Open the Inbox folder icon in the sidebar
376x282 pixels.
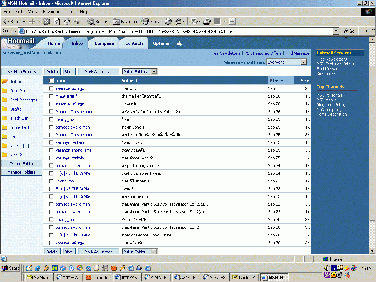point(5,81)
